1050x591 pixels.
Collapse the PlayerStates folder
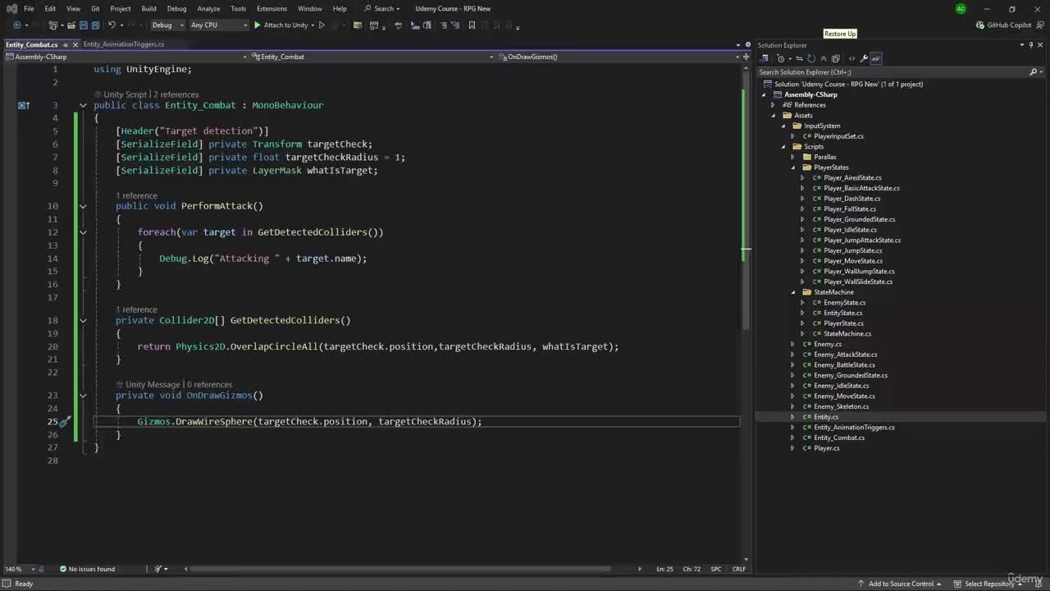click(793, 167)
